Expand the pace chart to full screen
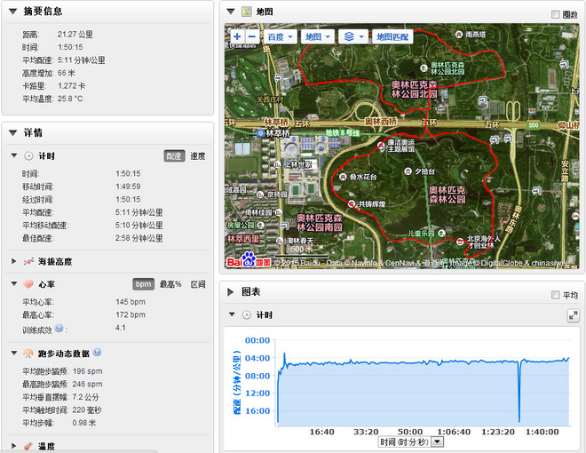 click(573, 315)
